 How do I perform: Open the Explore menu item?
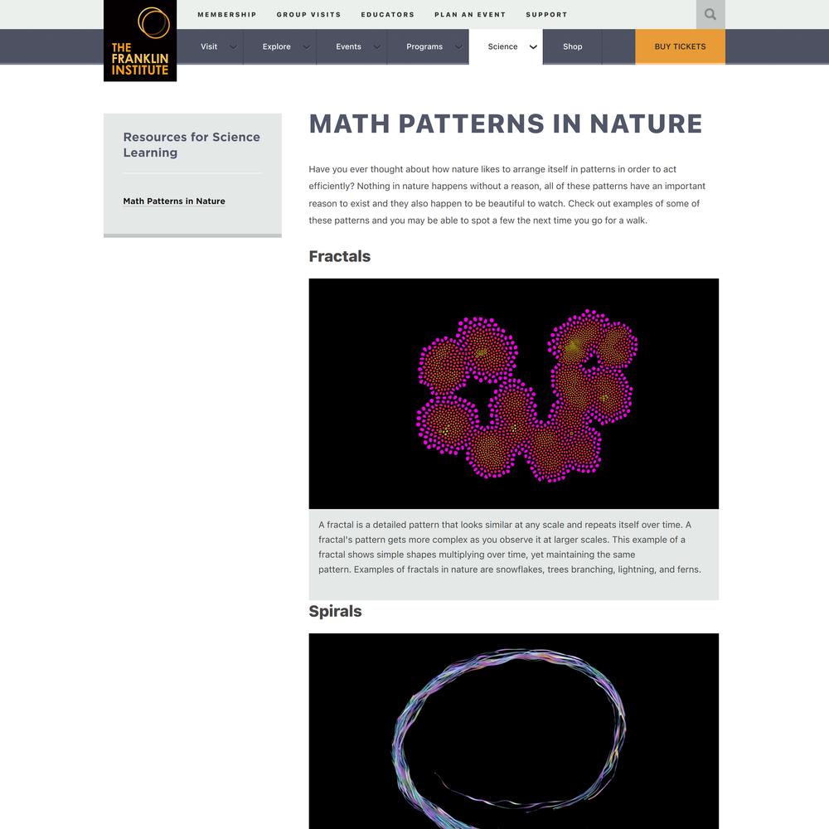coord(277,46)
